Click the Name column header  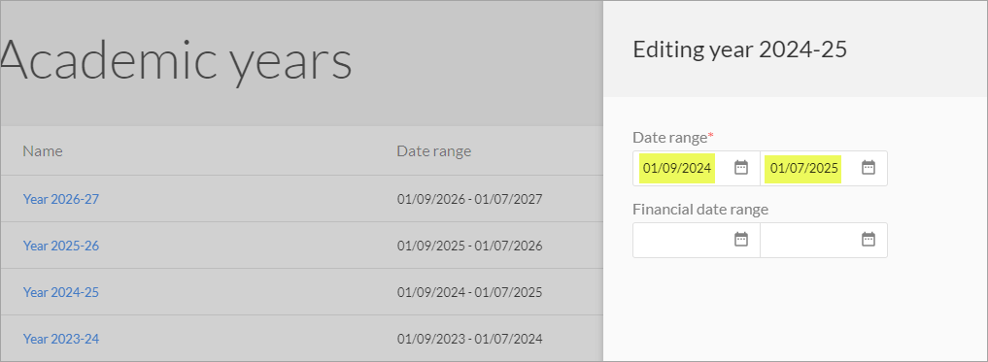(x=43, y=151)
